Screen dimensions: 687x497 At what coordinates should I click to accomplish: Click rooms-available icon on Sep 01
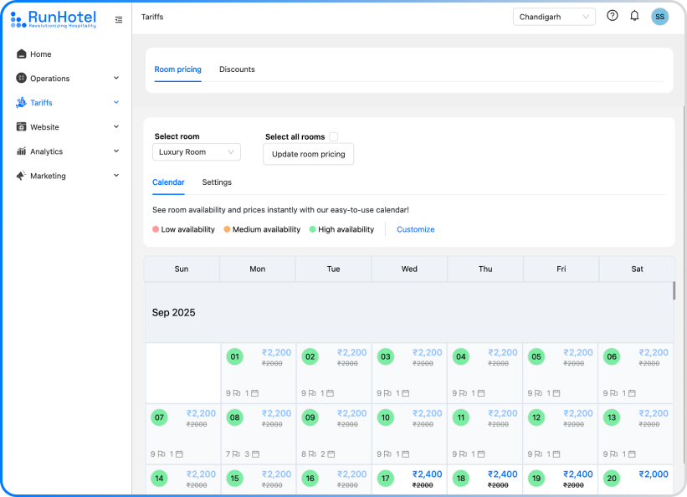click(x=237, y=393)
